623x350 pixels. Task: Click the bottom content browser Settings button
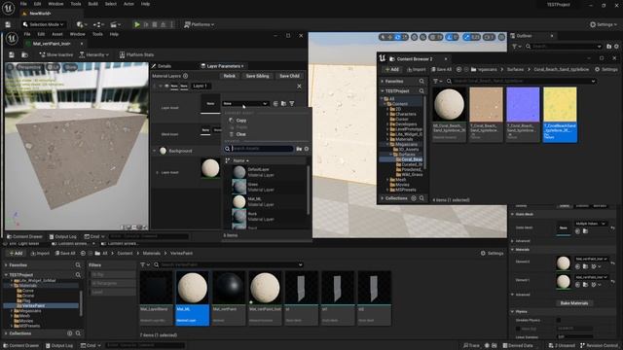(x=493, y=253)
